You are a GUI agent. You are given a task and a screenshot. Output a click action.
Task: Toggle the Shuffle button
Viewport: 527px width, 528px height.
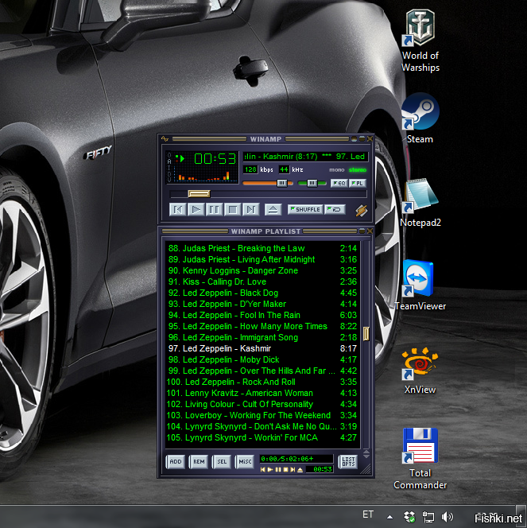point(305,209)
